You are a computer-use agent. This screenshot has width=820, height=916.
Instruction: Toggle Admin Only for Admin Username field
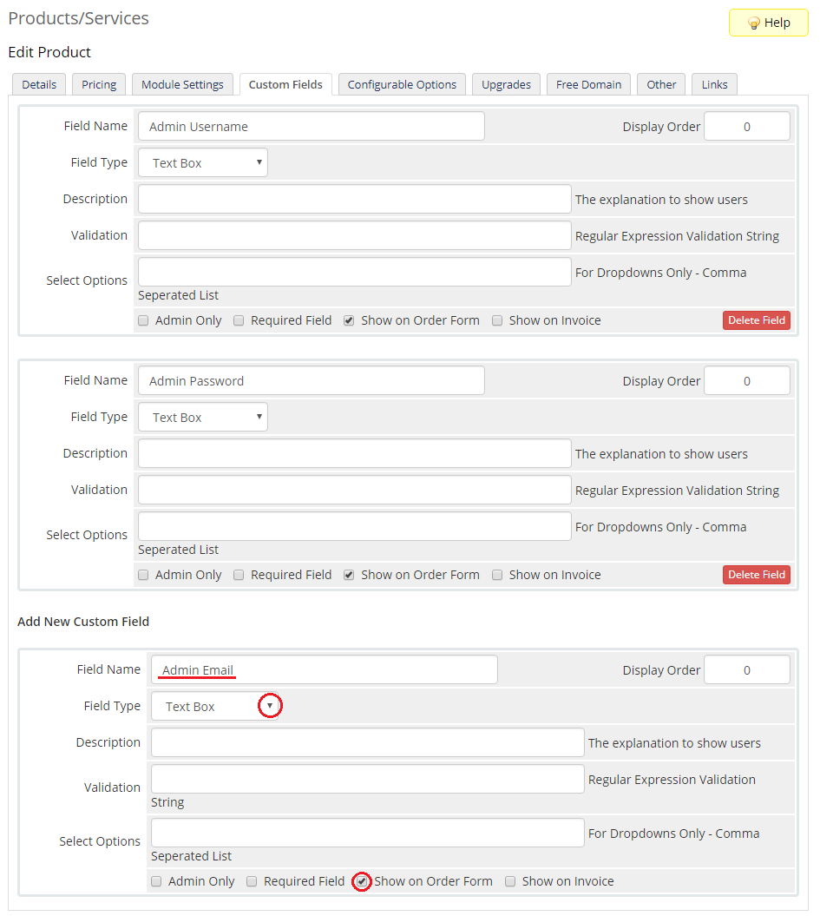coord(143,320)
